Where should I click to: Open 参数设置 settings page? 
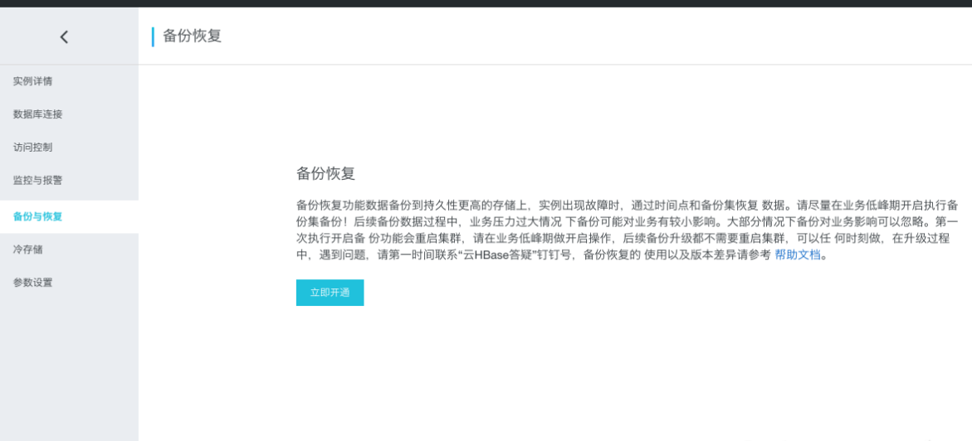pos(32,283)
